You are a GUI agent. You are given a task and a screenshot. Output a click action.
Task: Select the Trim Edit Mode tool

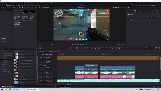70,48
